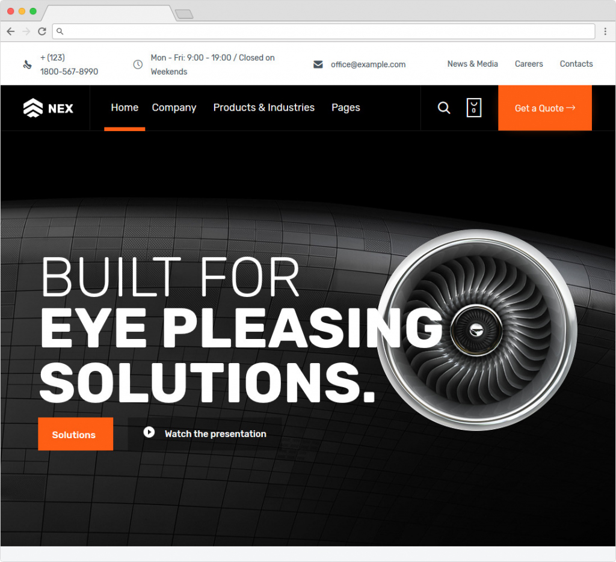Expand the Pages menu
Image resolution: width=616 pixels, height=562 pixels.
click(x=345, y=108)
